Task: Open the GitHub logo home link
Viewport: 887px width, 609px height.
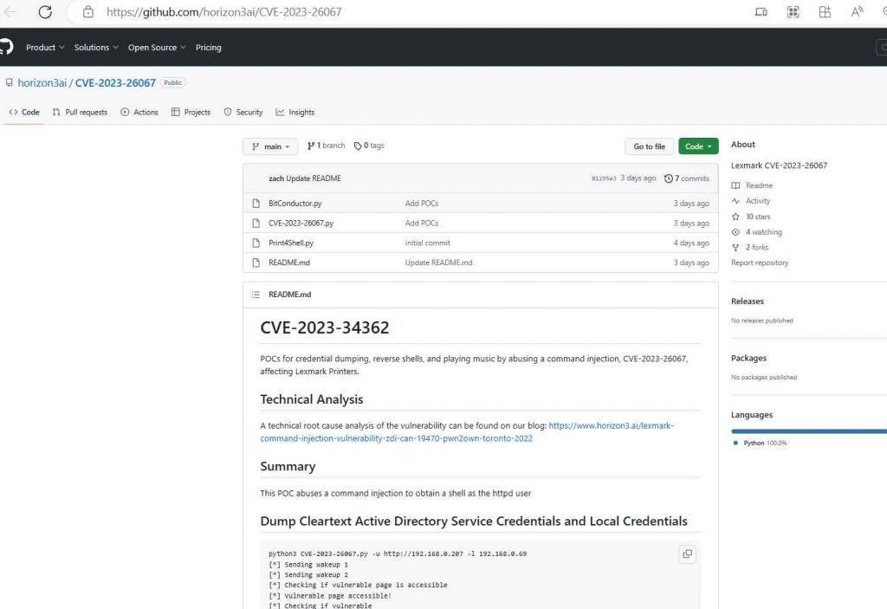Action: point(6,47)
